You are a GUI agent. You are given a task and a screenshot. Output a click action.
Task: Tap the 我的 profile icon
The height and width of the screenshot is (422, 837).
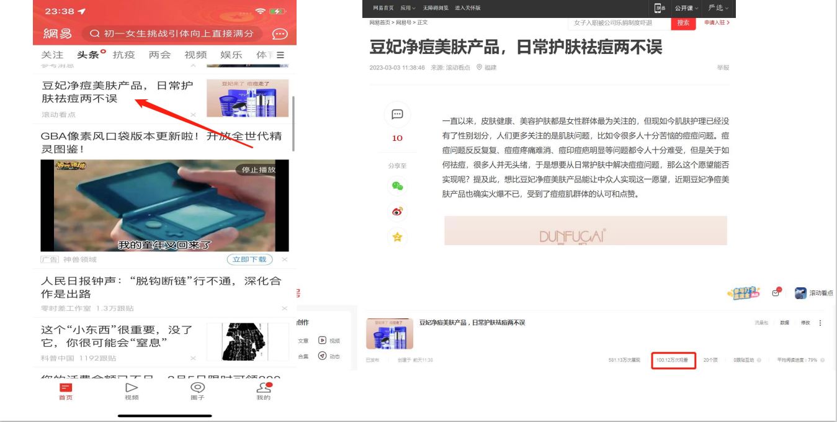pyautogui.click(x=264, y=389)
